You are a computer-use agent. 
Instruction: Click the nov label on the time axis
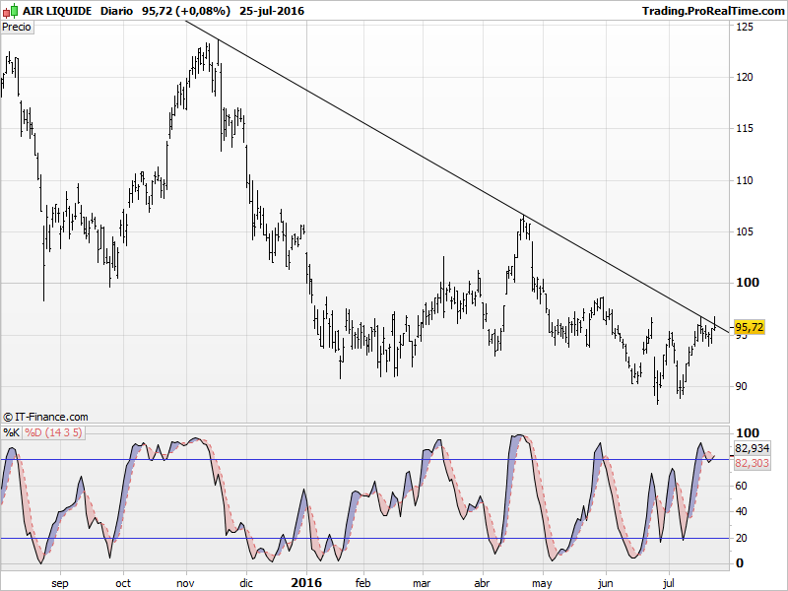(x=185, y=583)
